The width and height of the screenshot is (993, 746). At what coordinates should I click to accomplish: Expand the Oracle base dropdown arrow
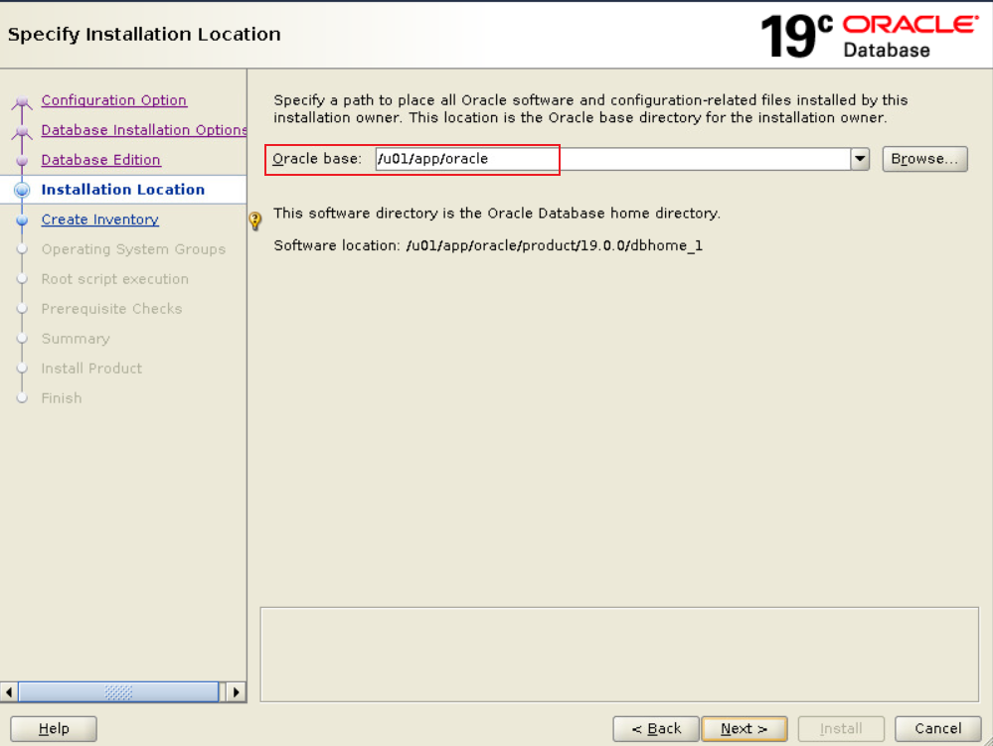pos(860,159)
